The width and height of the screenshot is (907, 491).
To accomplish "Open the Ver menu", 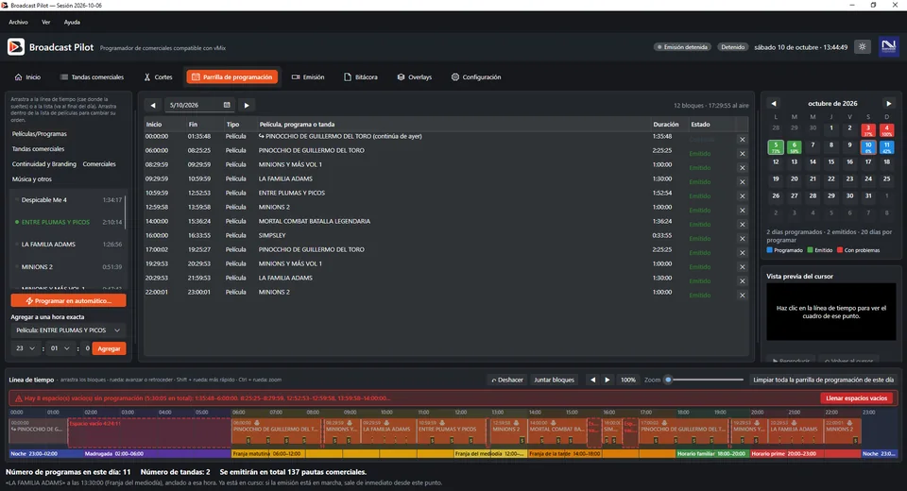I will 45,22.
